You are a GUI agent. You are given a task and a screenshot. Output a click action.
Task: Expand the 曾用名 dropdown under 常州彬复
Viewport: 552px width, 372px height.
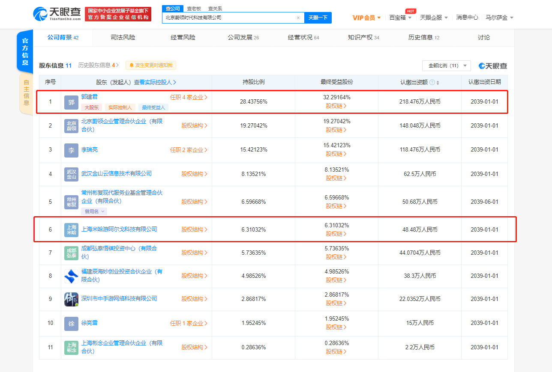pos(94,211)
